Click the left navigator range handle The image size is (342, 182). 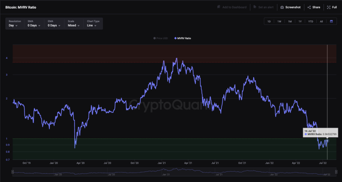tap(13, 172)
